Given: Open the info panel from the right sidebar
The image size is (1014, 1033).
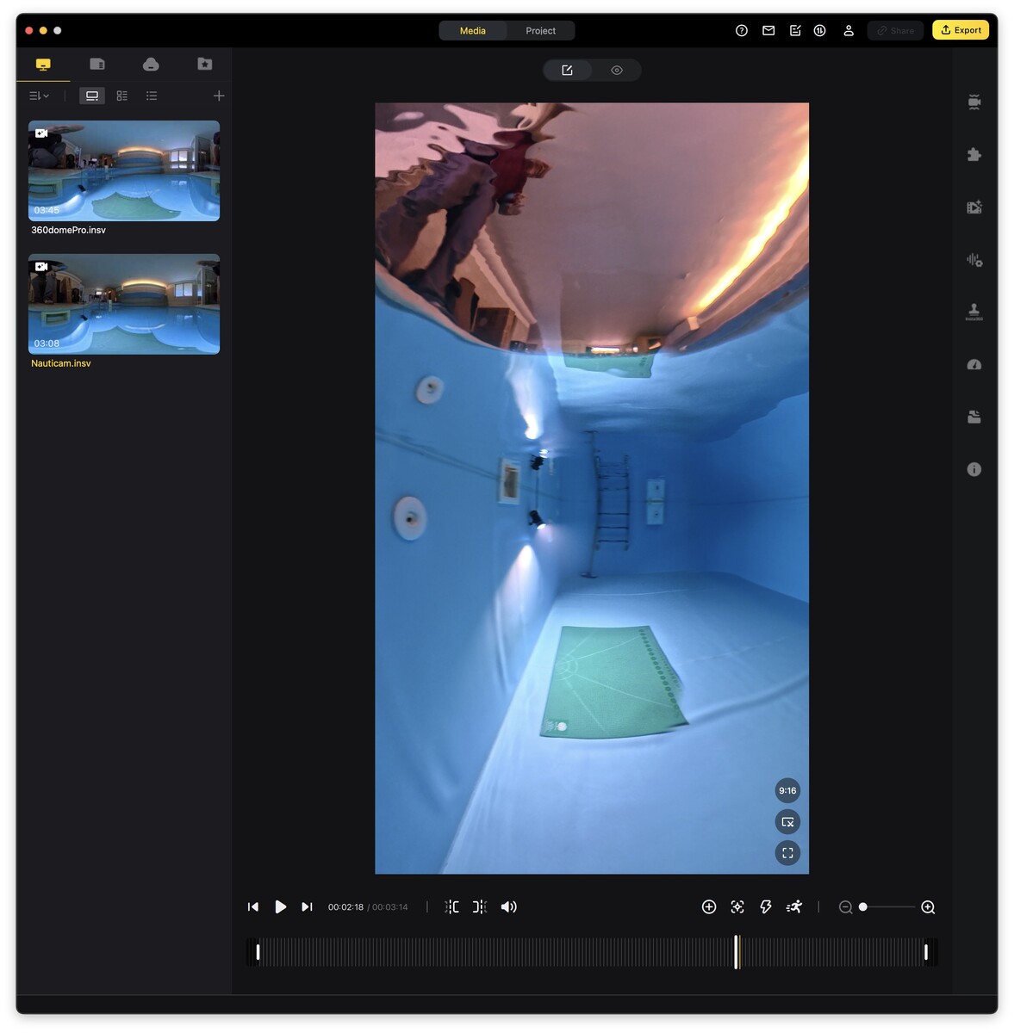Looking at the screenshot, I should (x=974, y=469).
